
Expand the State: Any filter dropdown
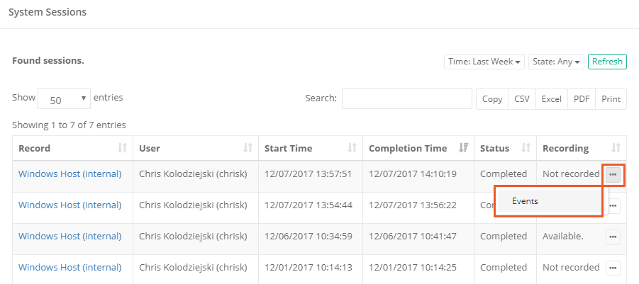555,62
